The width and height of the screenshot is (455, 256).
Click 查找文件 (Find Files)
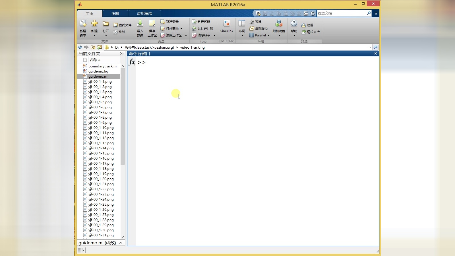coord(122,25)
